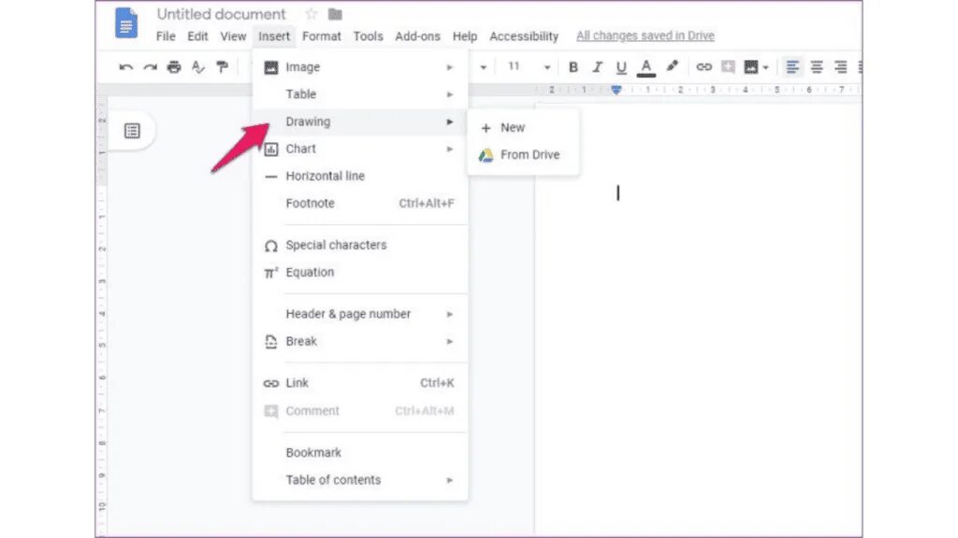Open the Tools menu
Image resolution: width=958 pixels, height=538 pixels.
(x=368, y=36)
